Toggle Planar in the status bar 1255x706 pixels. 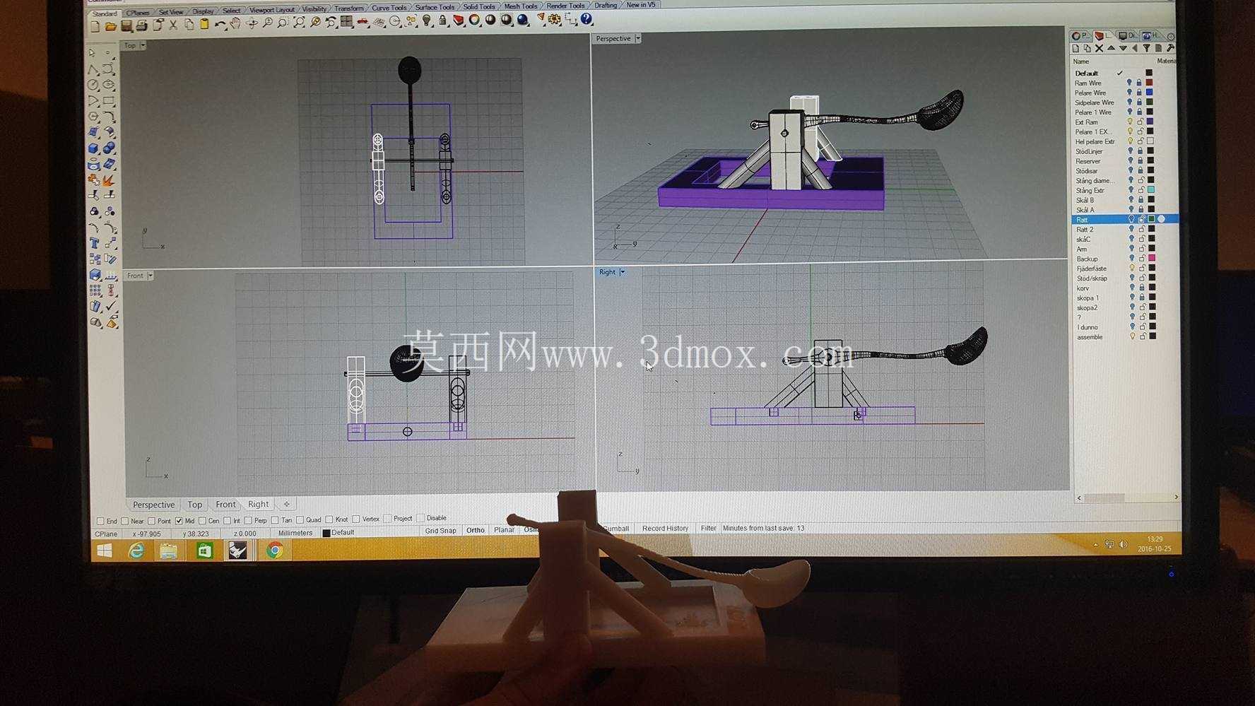[504, 530]
